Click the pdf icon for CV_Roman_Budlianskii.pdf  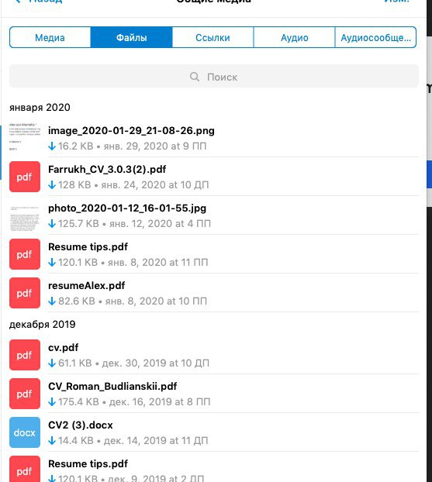coord(25,394)
